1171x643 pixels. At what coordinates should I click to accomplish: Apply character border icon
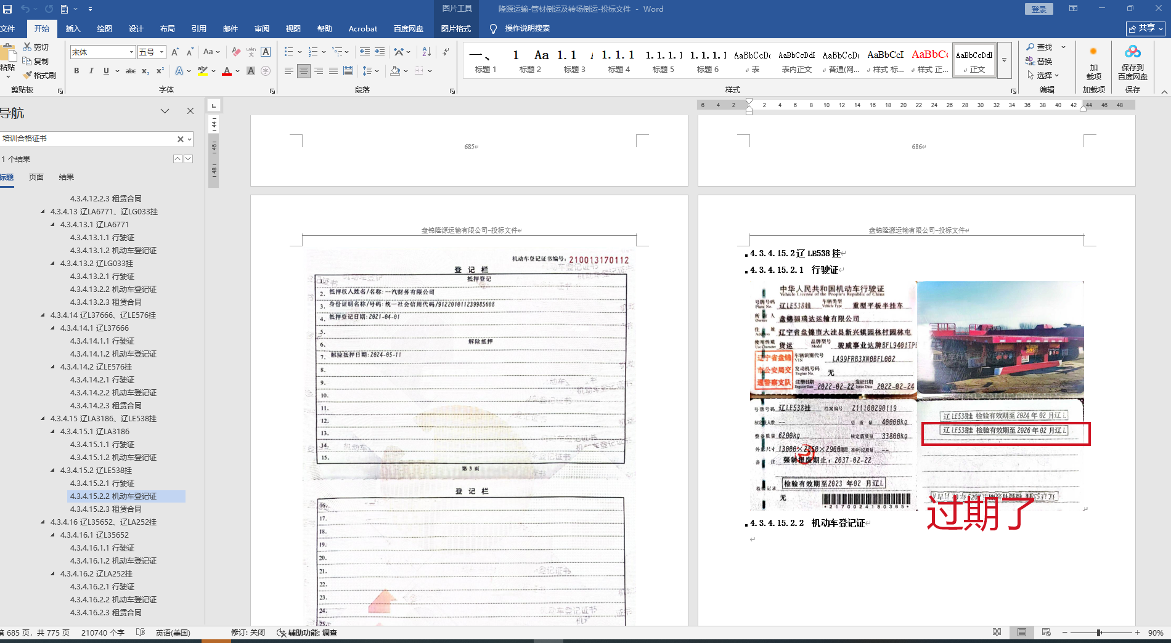click(266, 52)
